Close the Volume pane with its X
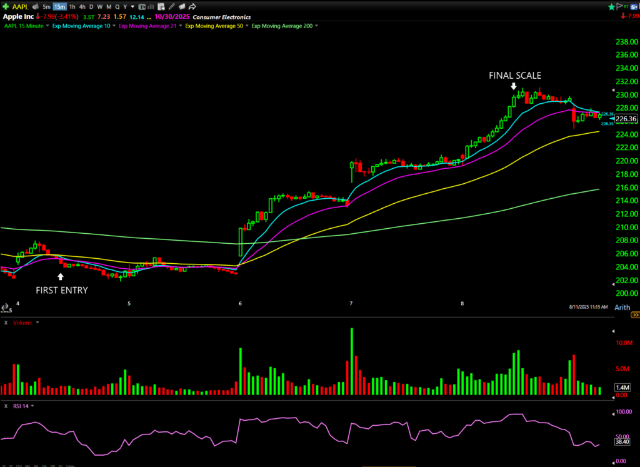Image resolution: width=640 pixels, height=467 pixels. click(x=6, y=323)
